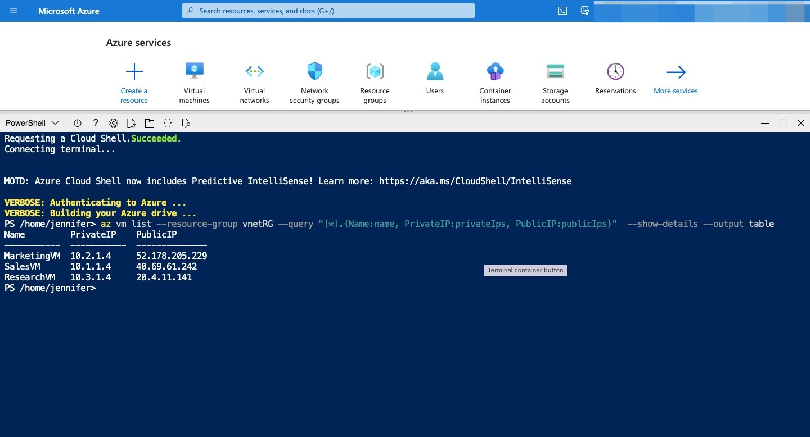The width and height of the screenshot is (810, 437).
Task: Click vnetRG in the az command
Action: coord(258,224)
